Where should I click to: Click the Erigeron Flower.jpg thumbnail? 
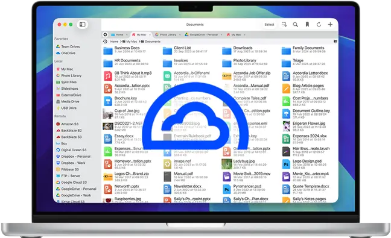(x=286, y=127)
